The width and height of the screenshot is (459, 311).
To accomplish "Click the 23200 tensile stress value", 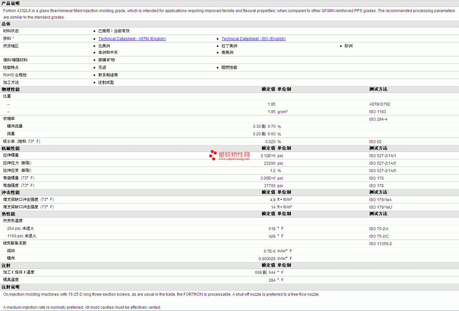I will [270, 163].
